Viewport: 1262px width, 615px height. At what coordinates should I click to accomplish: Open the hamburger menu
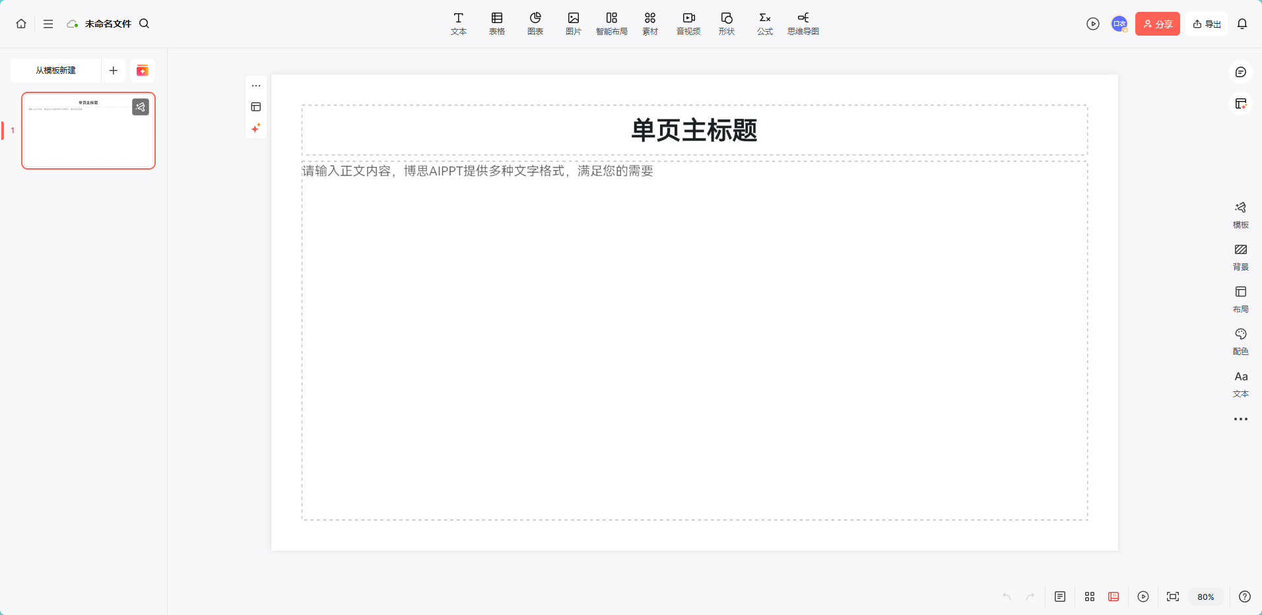point(48,24)
